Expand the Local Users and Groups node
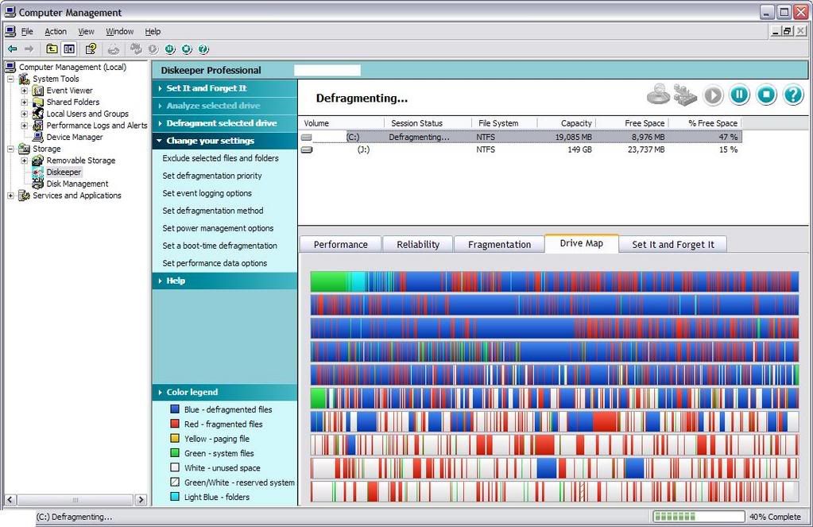The width and height of the screenshot is (813, 527). [24, 114]
